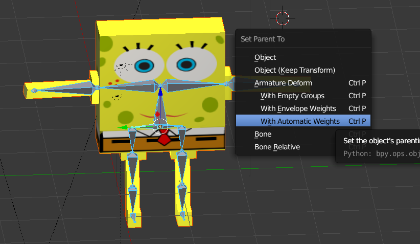Click the 3D cursor crosshair in viewport
Image resolution: width=420 pixels, height=244 pixels.
(283, 18)
